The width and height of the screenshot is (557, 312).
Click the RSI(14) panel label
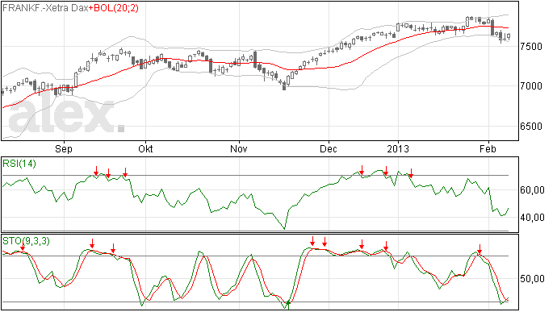pyautogui.click(x=19, y=164)
